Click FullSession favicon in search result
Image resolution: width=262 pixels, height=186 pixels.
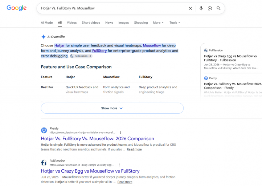(x=44, y=163)
